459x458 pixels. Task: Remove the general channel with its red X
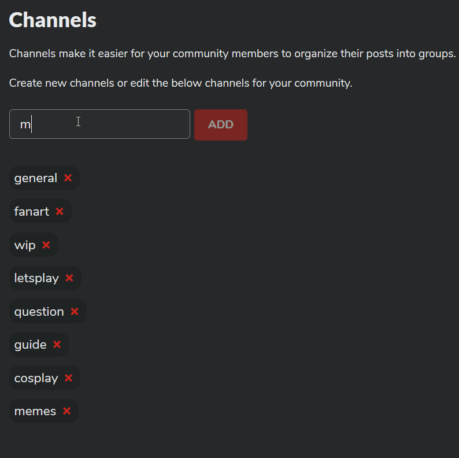tap(68, 178)
